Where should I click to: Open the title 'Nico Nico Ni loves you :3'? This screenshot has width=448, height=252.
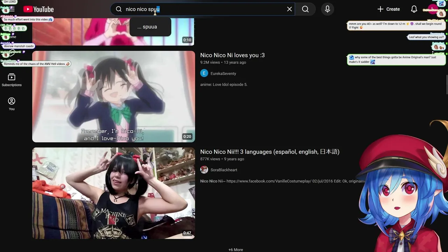[232, 55]
